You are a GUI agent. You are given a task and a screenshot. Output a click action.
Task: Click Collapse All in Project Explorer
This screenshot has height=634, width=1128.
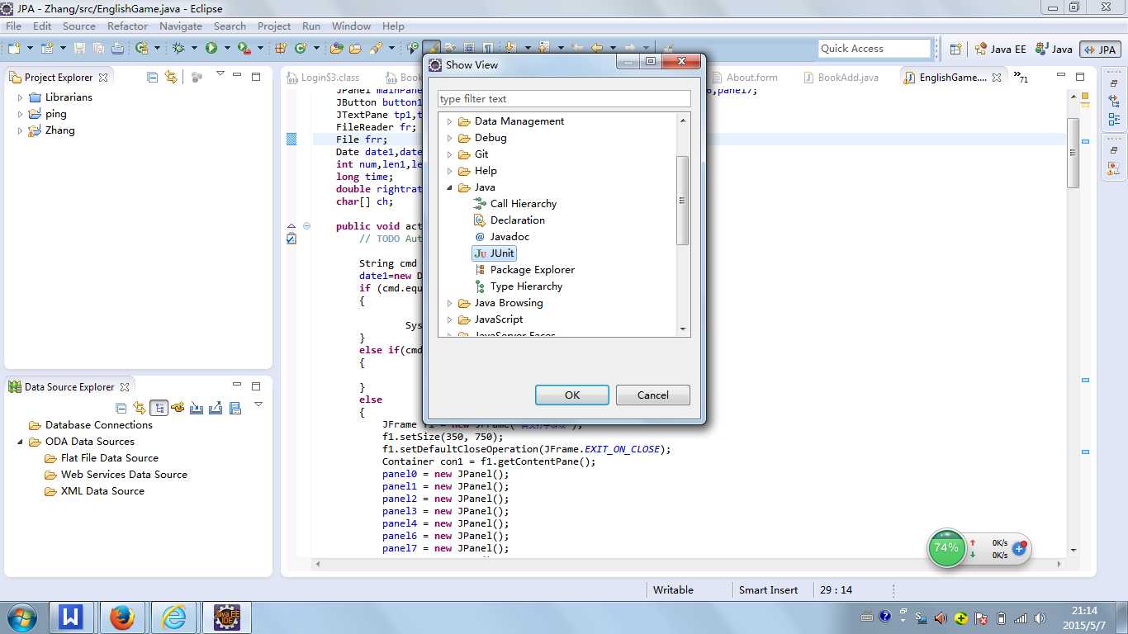(x=152, y=77)
